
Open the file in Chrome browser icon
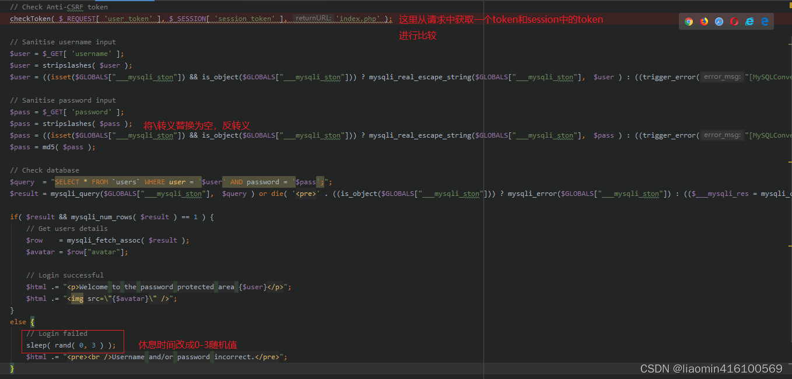689,22
